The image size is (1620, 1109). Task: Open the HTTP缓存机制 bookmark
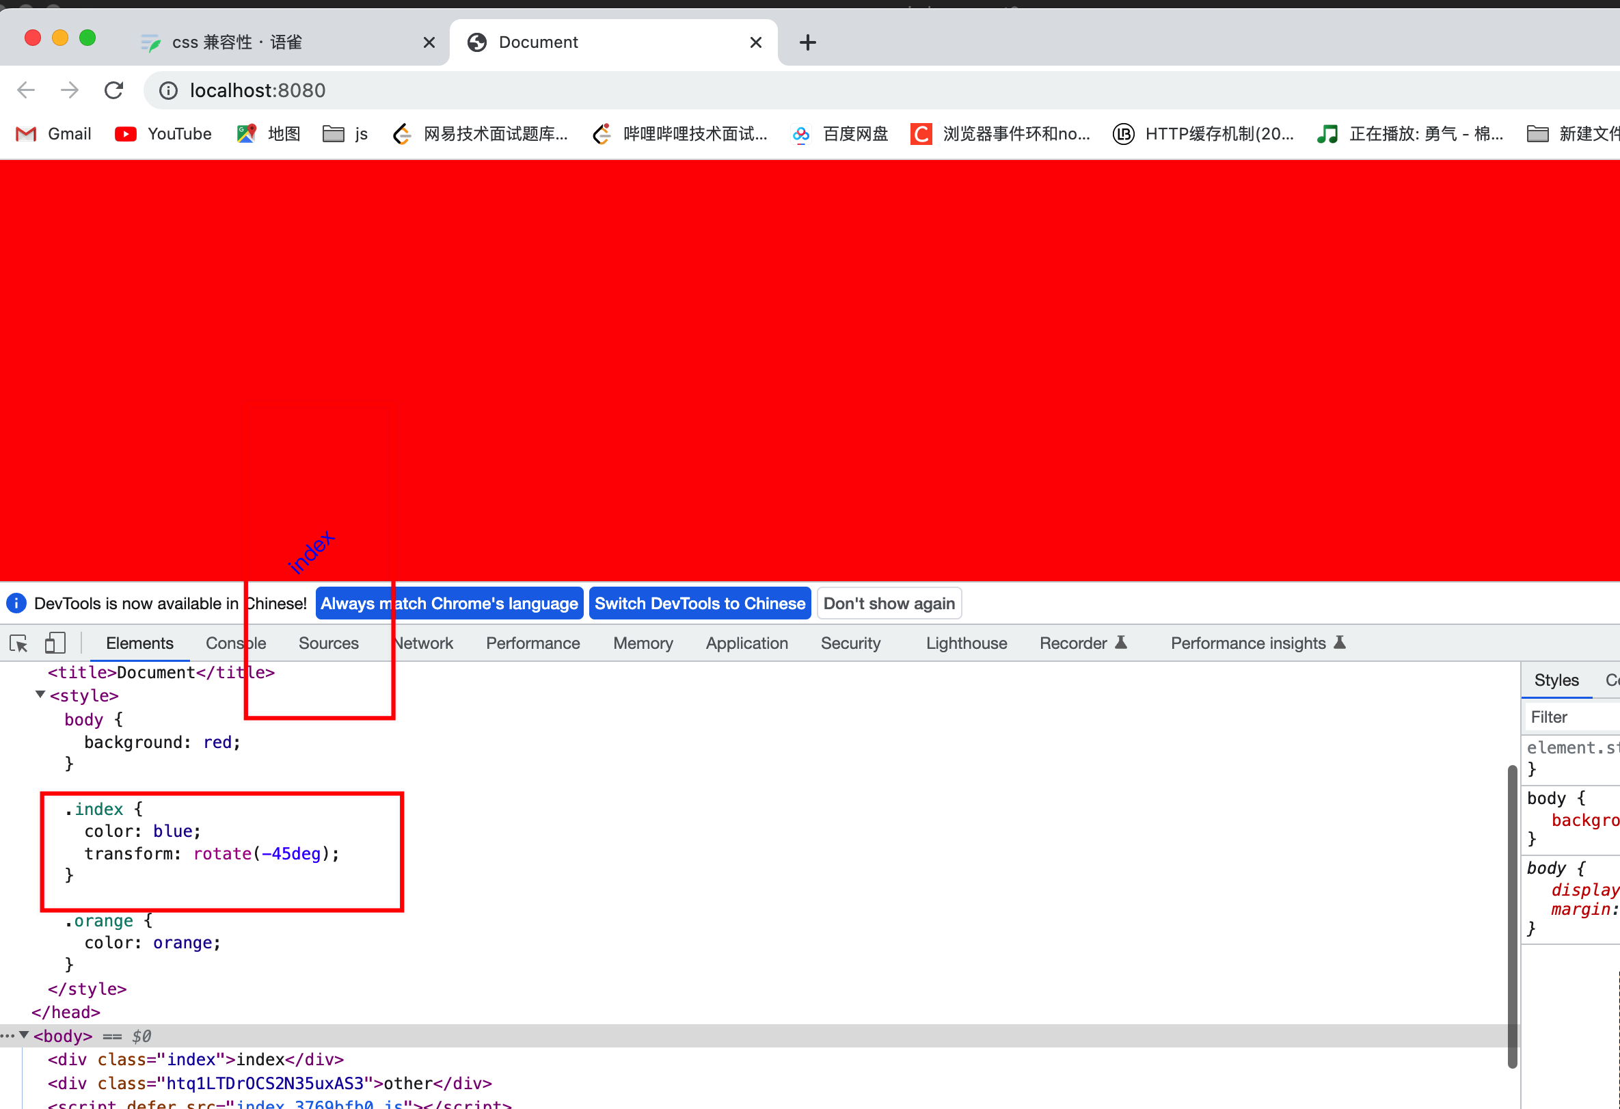coord(1203,134)
